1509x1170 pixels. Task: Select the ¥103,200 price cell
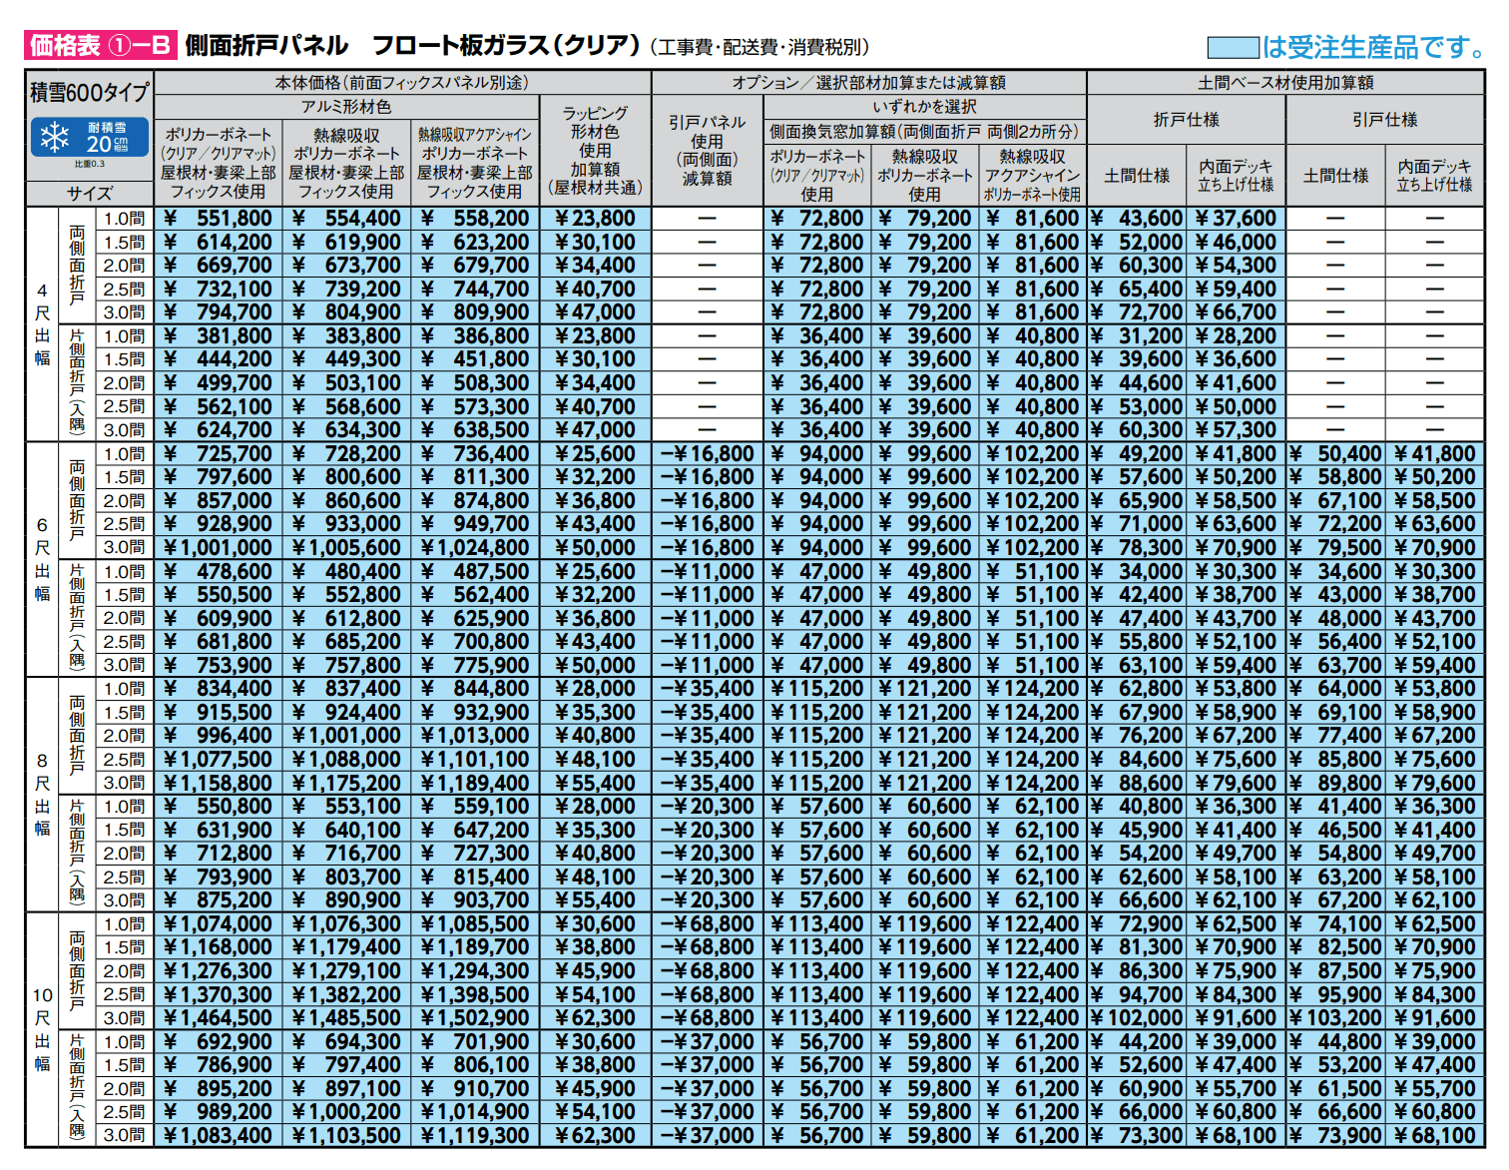point(1335,1018)
